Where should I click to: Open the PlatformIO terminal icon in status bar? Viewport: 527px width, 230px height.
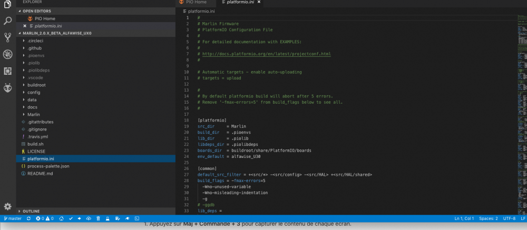pos(137,218)
